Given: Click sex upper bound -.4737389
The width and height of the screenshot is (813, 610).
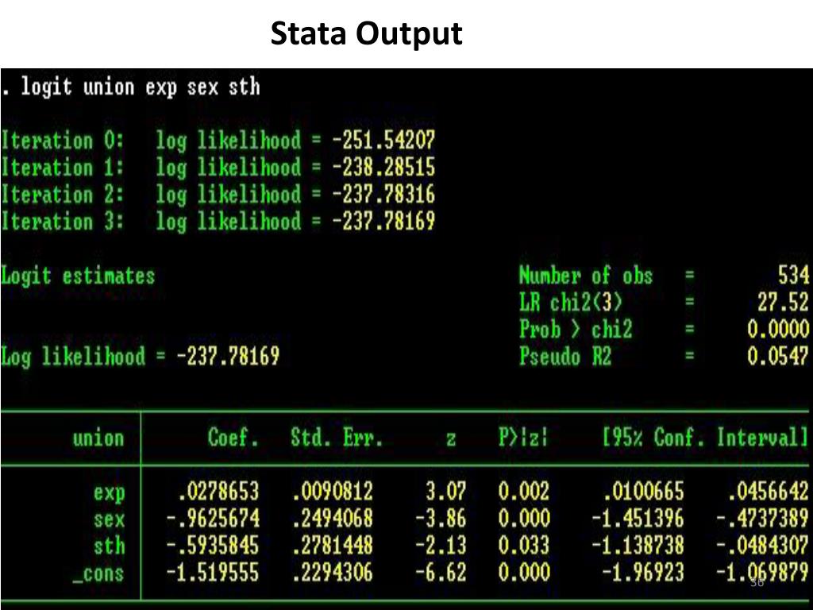Looking at the screenshot, I should click(763, 519).
